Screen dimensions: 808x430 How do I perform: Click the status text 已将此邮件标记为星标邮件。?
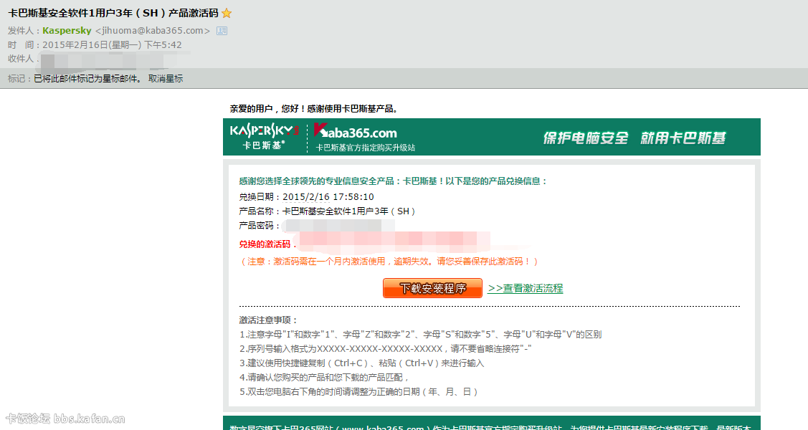click(87, 79)
